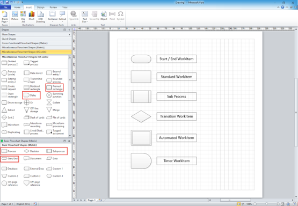The image size is (298, 206).
Task: Insert a CAD Drawing
Action: pyautogui.click(x=40, y=16)
